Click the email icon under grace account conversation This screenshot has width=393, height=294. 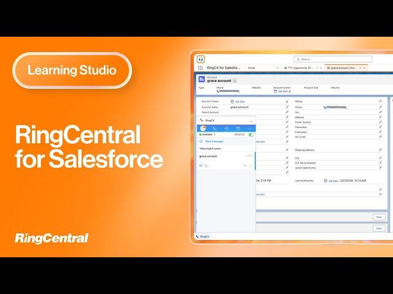201,166
